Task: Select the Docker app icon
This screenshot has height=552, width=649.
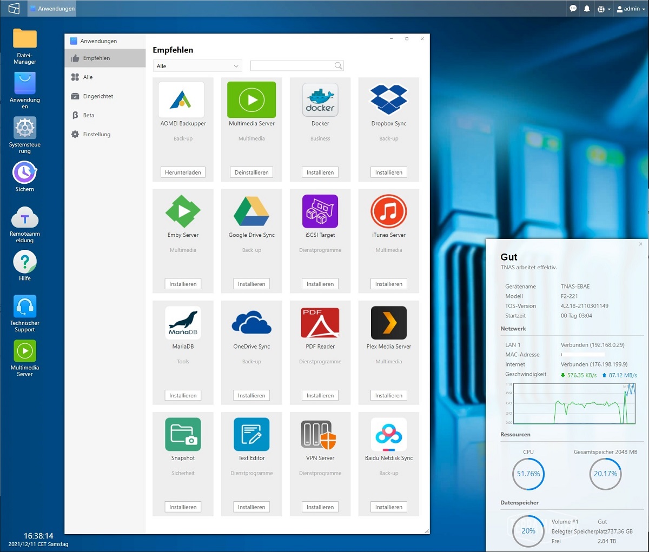Action: [x=320, y=100]
